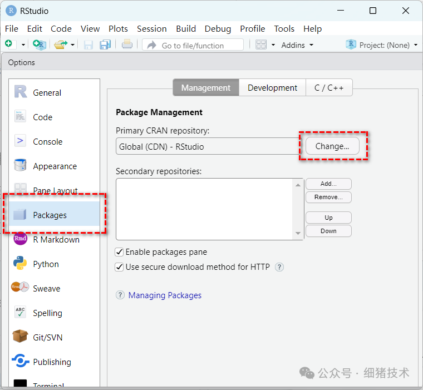Click the Print icon in toolbar
The width and height of the screenshot is (423, 390).
[x=127, y=45]
